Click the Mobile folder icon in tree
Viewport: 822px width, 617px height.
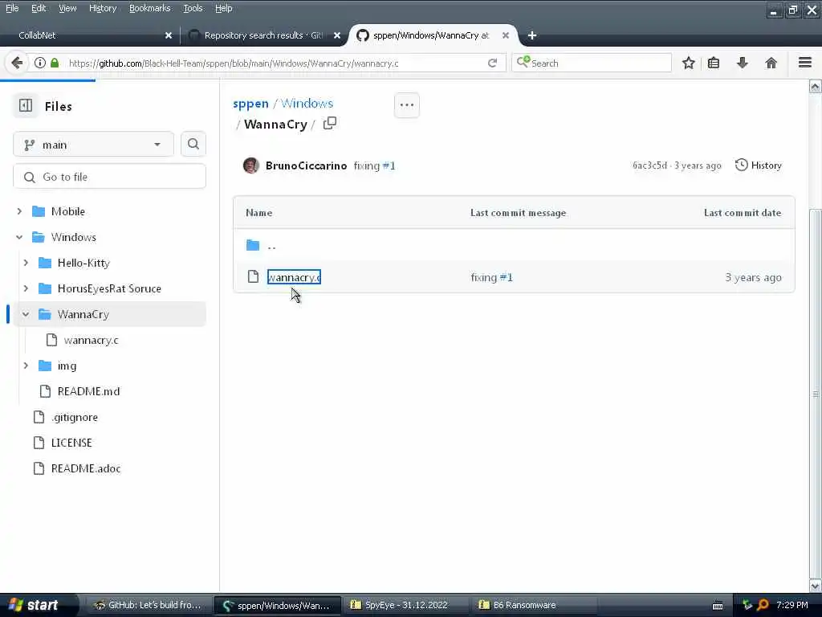(39, 211)
